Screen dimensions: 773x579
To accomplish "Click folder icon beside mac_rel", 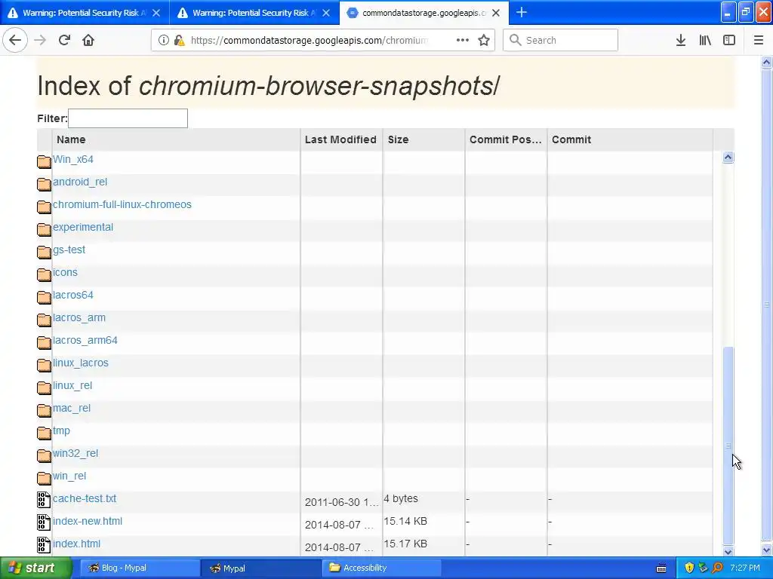I will click(44, 410).
